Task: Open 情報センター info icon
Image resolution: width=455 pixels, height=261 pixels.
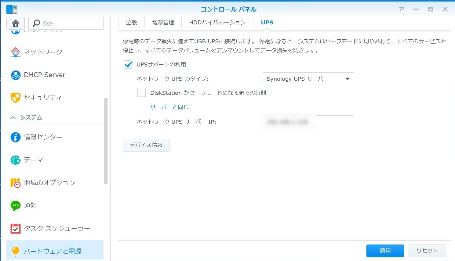Action: [x=16, y=137]
